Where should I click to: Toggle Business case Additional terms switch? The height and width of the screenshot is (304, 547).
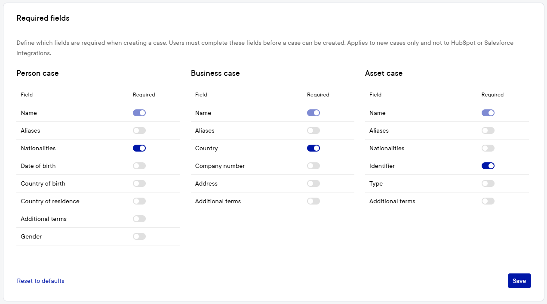point(313,201)
